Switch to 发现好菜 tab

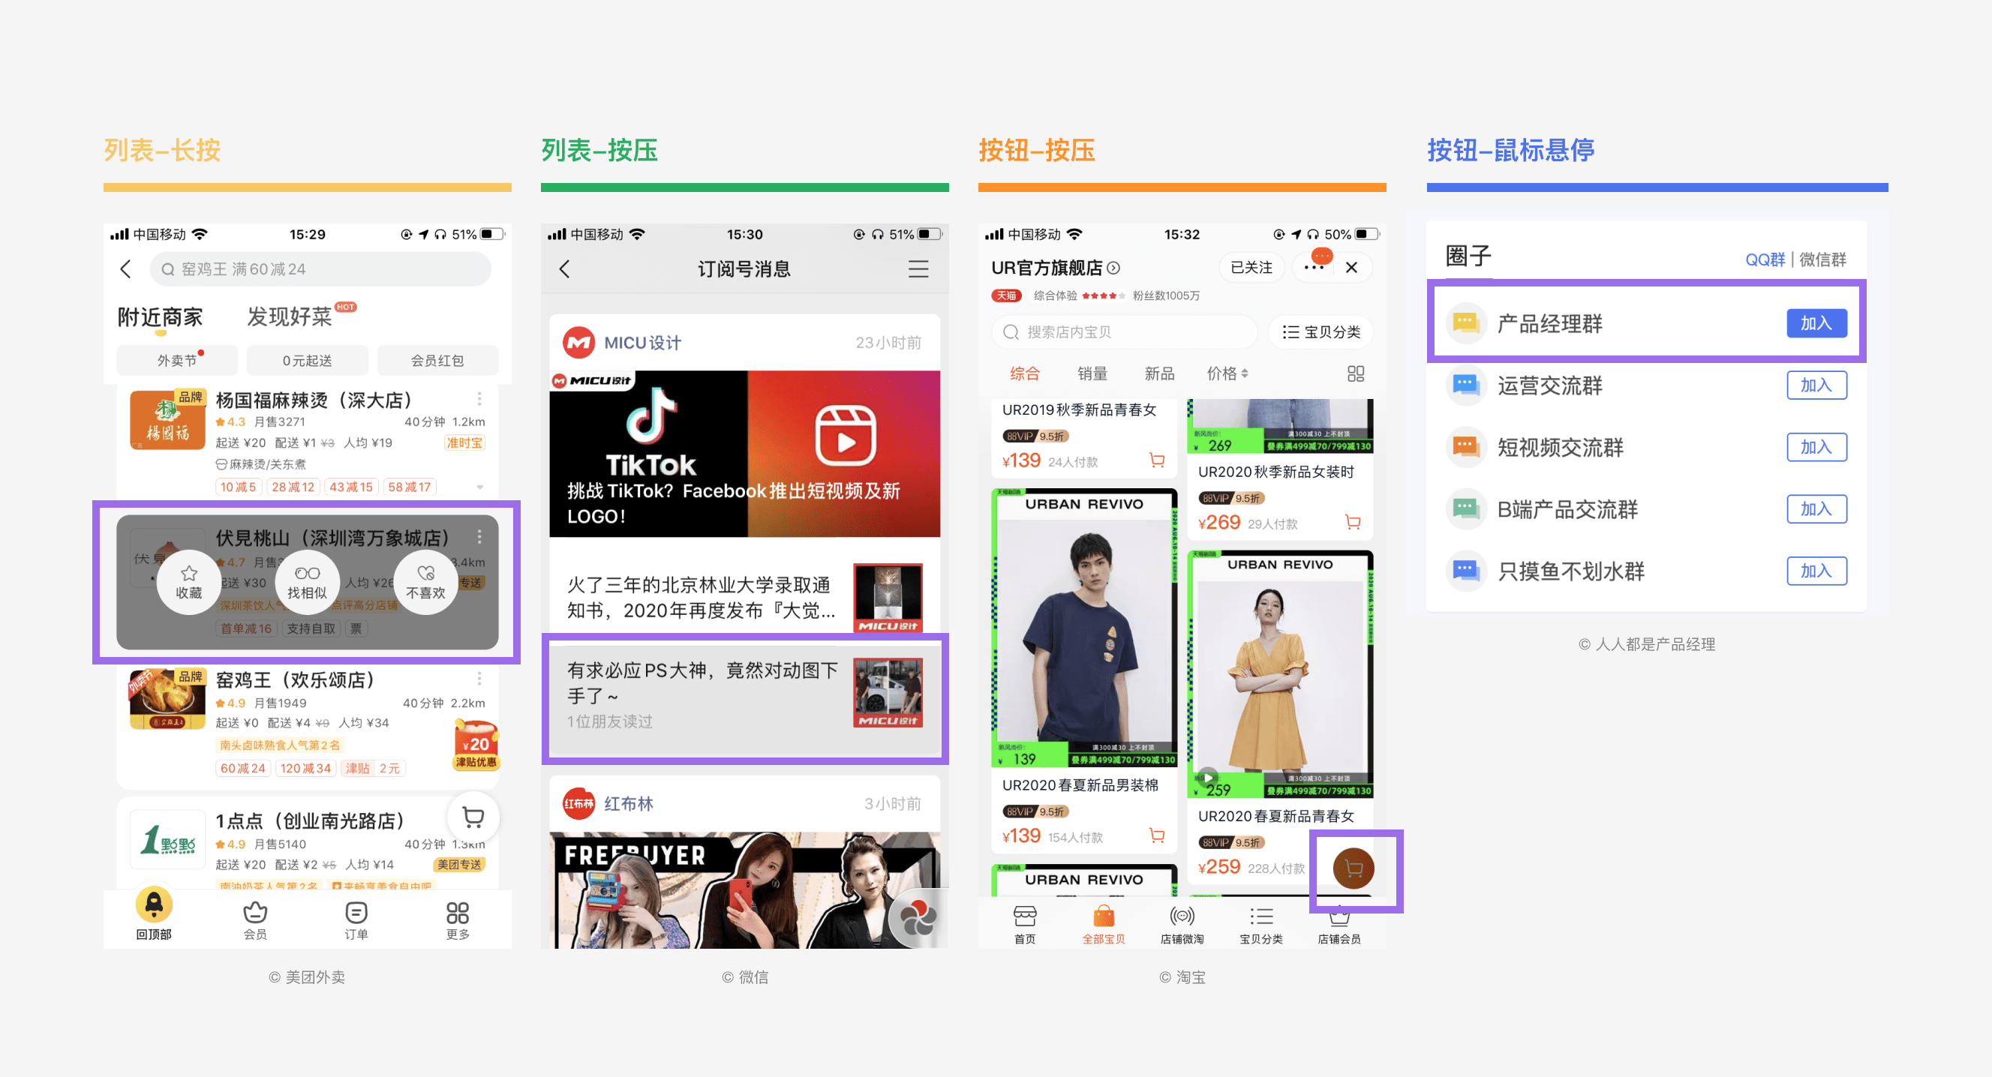(x=289, y=316)
